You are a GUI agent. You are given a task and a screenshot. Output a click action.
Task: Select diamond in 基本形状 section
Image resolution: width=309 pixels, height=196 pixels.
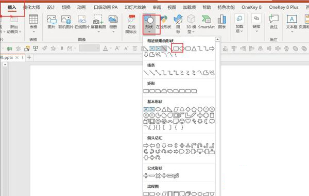(188, 109)
